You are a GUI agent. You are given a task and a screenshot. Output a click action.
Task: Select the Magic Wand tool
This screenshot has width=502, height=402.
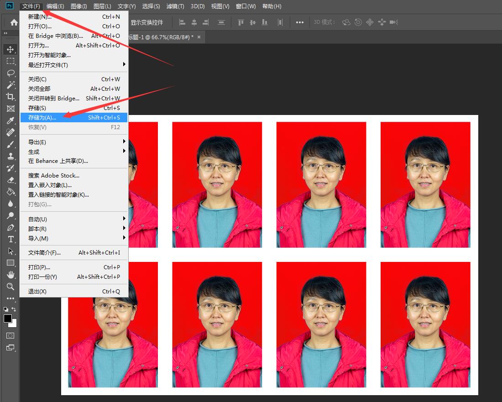tap(10, 85)
